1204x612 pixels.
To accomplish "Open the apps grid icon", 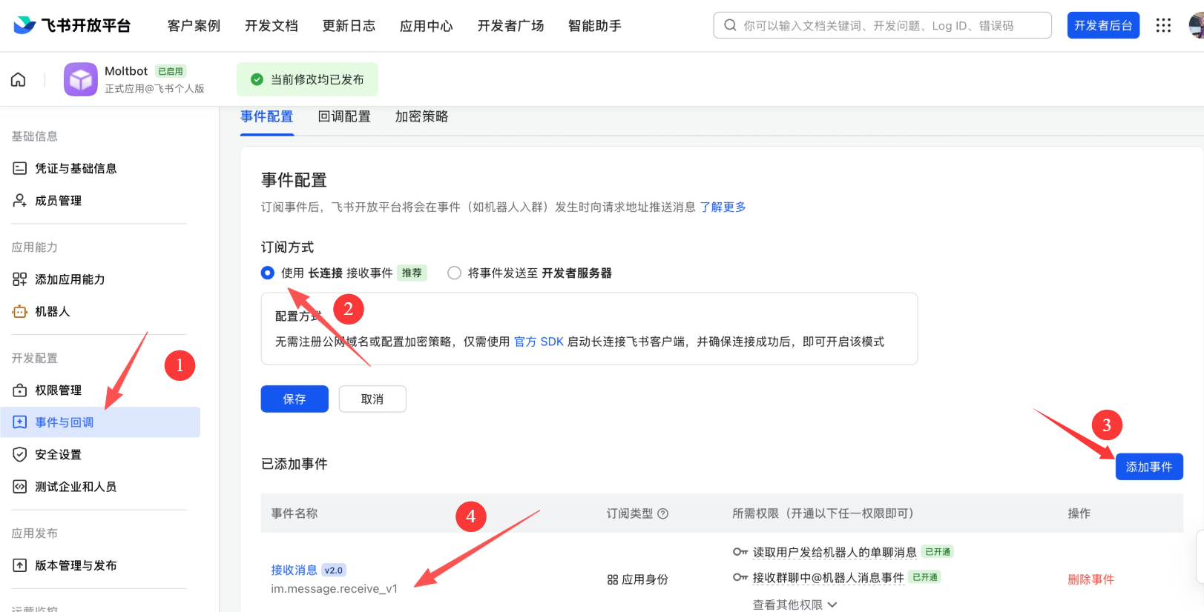I will tap(1163, 25).
